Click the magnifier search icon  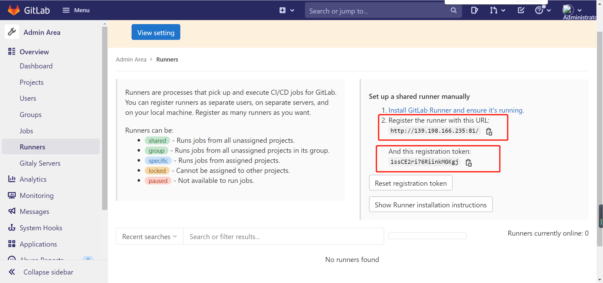tap(454, 10)
